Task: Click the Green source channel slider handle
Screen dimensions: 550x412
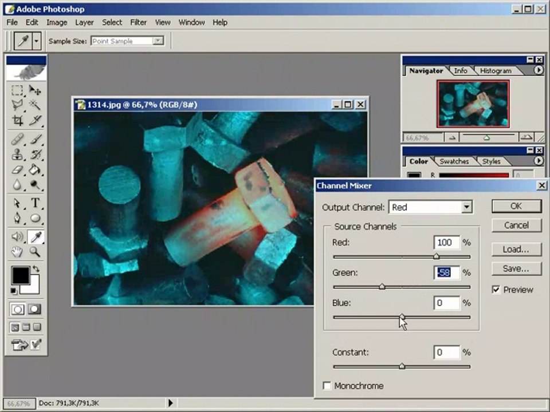Action: coord(382,287)
